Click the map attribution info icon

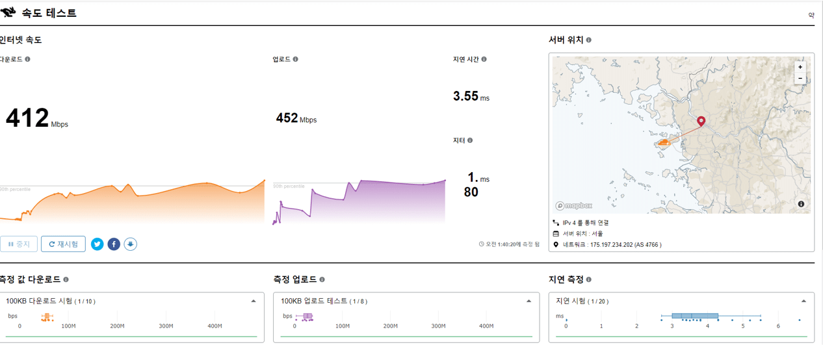[801, 204]
